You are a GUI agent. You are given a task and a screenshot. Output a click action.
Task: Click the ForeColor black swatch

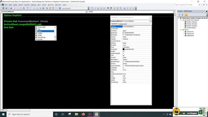(x=123, y=49)
